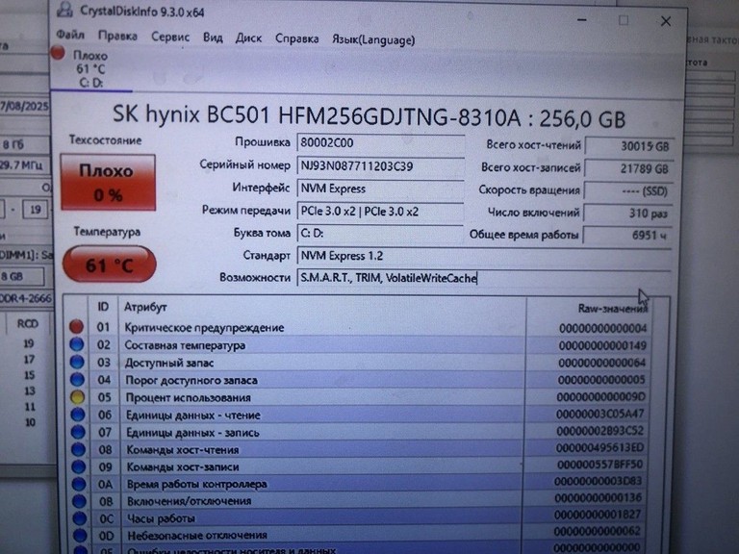Click the blue status dot for attribute 0C
This screenshot has height=554, width=739.
point(80,518)
